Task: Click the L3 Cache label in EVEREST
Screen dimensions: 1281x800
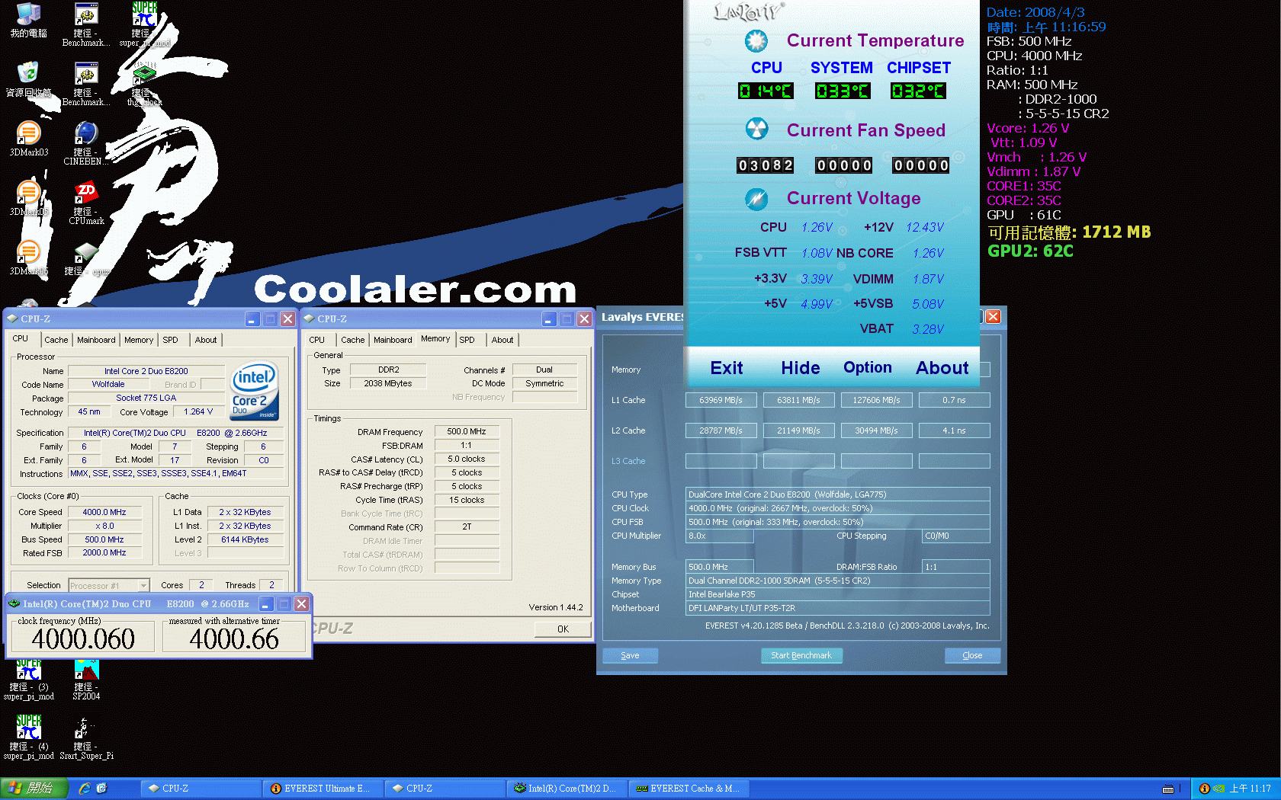Action: 628,461
